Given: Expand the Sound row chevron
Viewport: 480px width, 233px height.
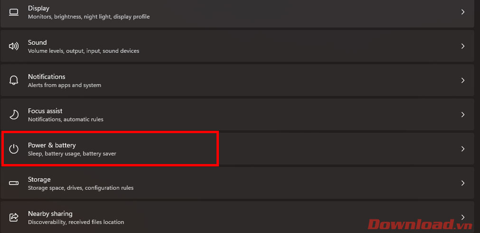Looking at the screenshot, I should [463, 46].
